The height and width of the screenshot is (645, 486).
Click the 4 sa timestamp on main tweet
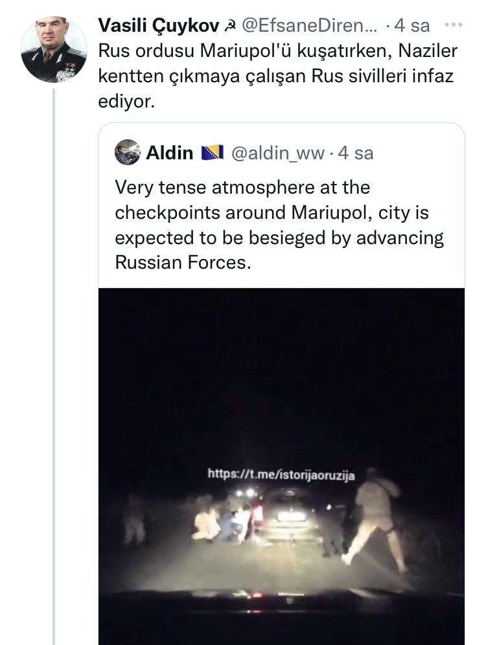412,26
